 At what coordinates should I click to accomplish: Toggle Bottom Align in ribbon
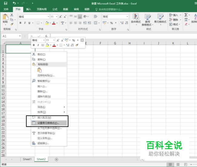click(80, 16)
